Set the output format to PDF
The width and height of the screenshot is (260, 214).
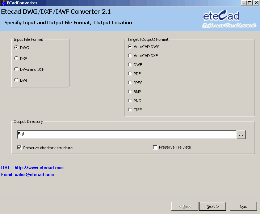pos(130,74)
